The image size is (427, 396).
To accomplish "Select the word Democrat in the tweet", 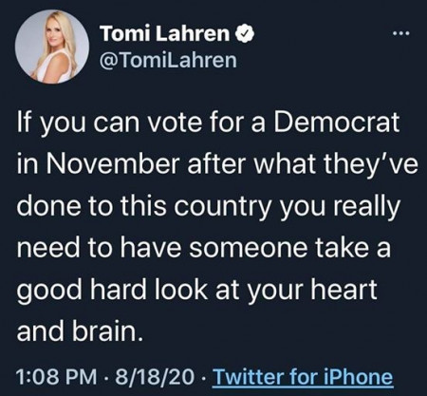I will click(x=336, y=122).
